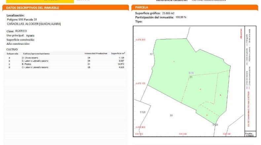Viewport: 261px width, 145px height.
Task: Click 'Coordenadas U.T.M. Huso 30 ETRS89' legend text
Action: [249, 109]
